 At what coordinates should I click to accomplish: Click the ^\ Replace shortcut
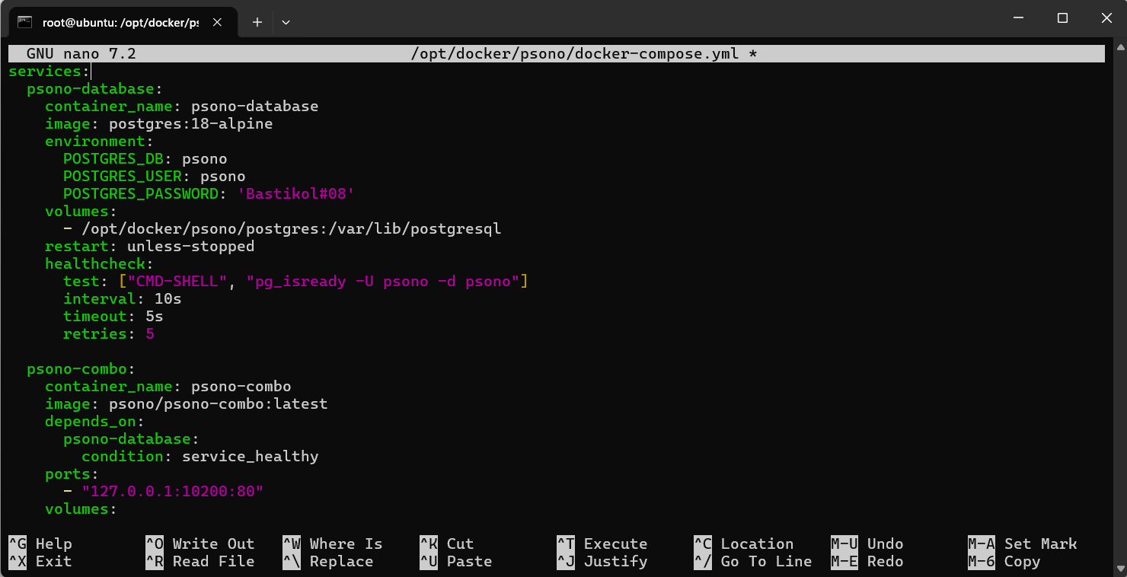pyautogui.click(x=327, y=562)
